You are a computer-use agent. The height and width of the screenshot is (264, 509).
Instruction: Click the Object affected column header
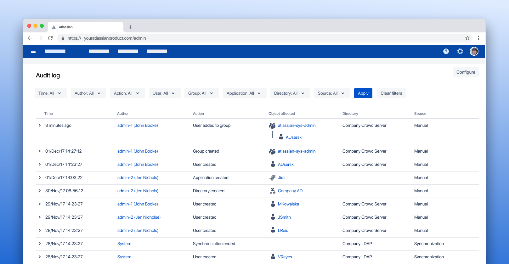282,114
